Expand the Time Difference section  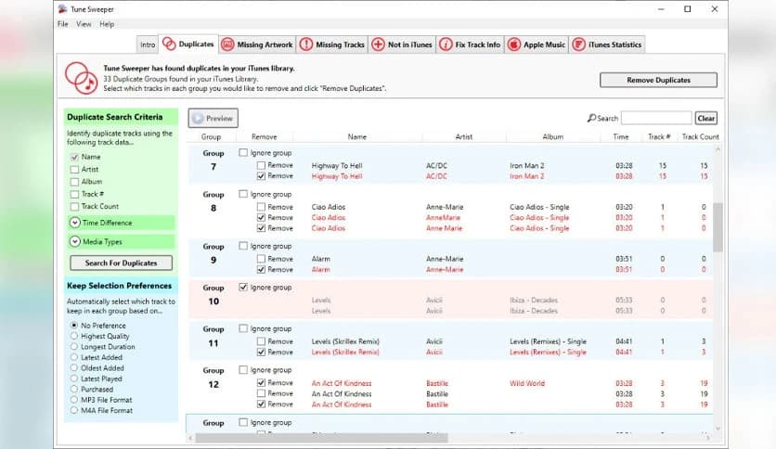(74, 223)
